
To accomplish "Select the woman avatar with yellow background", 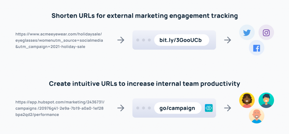I will [247, 100].
